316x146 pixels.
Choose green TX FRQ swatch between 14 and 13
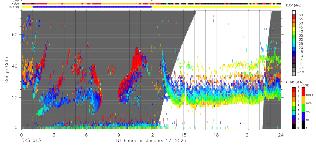click(294, 108)
